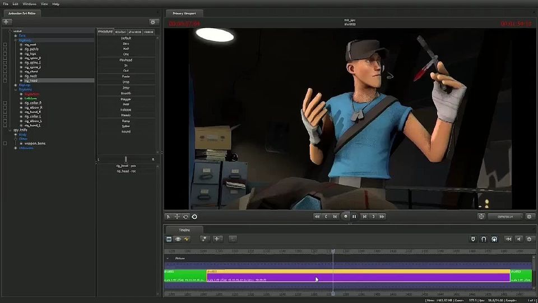Select the Procedural presets tab
This screenshot has width=538, height=303.
tap(105, 31)
